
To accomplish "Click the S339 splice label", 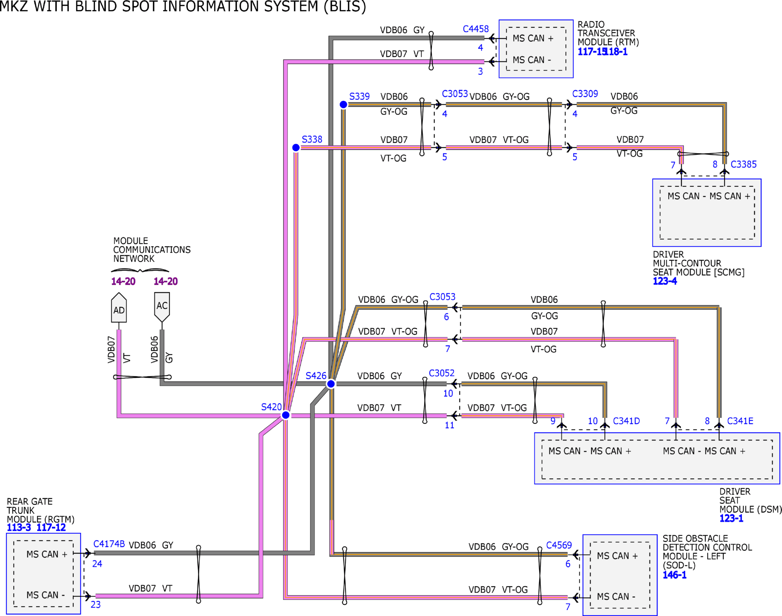I will pos(359,97).
